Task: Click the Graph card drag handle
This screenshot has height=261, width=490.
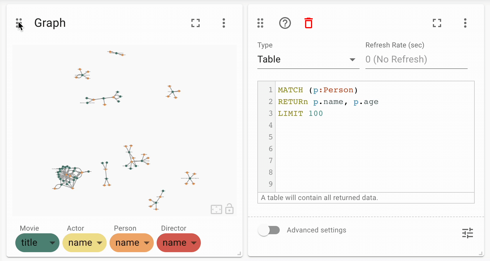Action: pos(19,23)
